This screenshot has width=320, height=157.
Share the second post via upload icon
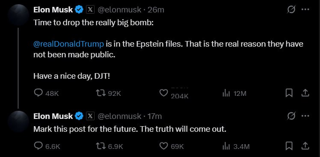coord(305,146)
